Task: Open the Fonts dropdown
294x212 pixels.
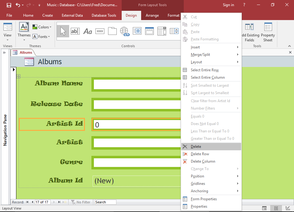Action: tap(41, 36)
